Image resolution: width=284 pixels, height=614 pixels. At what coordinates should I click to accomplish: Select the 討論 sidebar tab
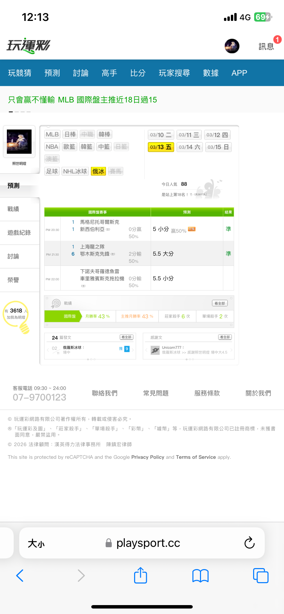20,256
